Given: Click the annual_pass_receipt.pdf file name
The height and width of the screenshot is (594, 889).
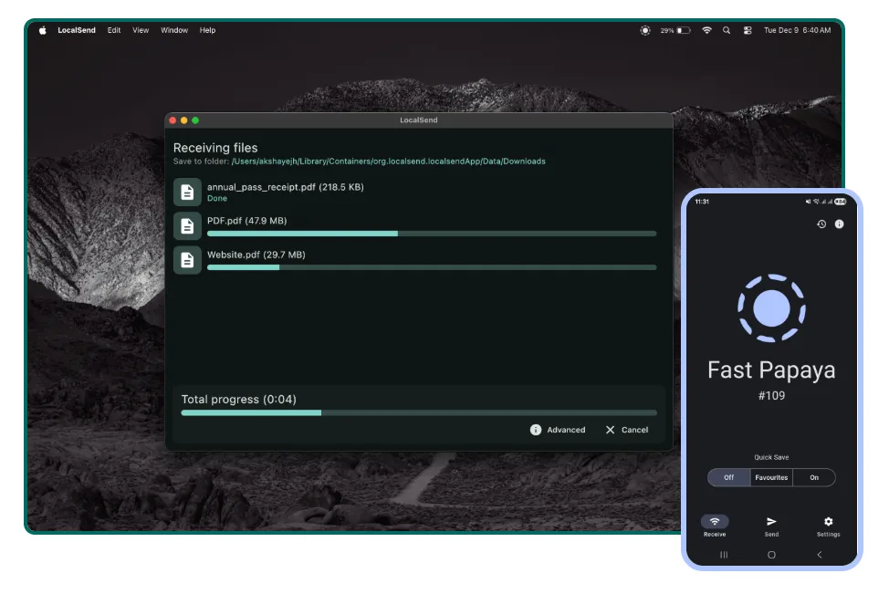Looking at the screenshot, I should point(285,187).
